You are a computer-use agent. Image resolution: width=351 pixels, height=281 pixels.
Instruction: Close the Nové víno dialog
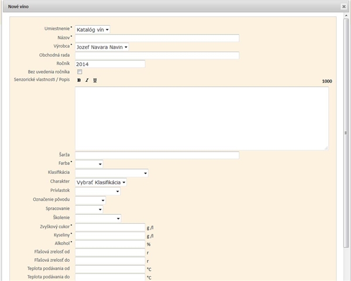point(344,6)
